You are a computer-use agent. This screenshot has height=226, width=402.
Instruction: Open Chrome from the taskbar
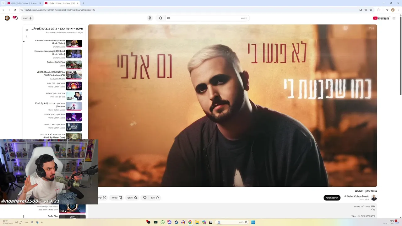point(190,222)
